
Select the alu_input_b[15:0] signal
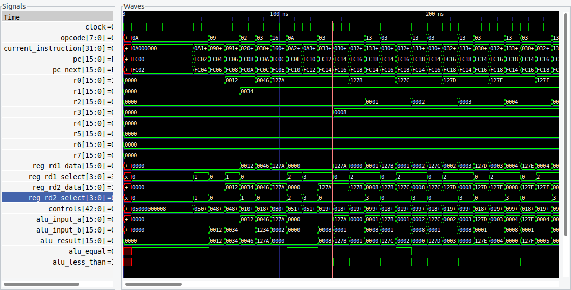[x=58, y=230]
